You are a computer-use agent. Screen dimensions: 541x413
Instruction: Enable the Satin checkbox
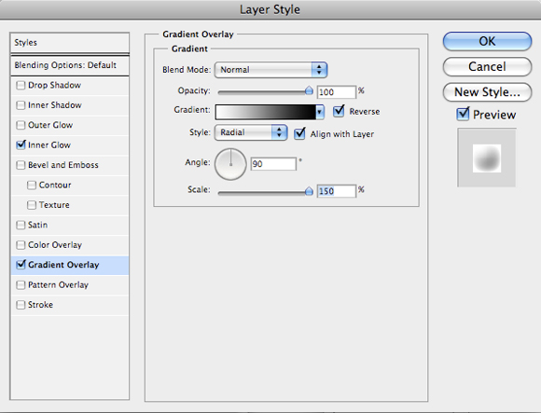pos(21,225)
